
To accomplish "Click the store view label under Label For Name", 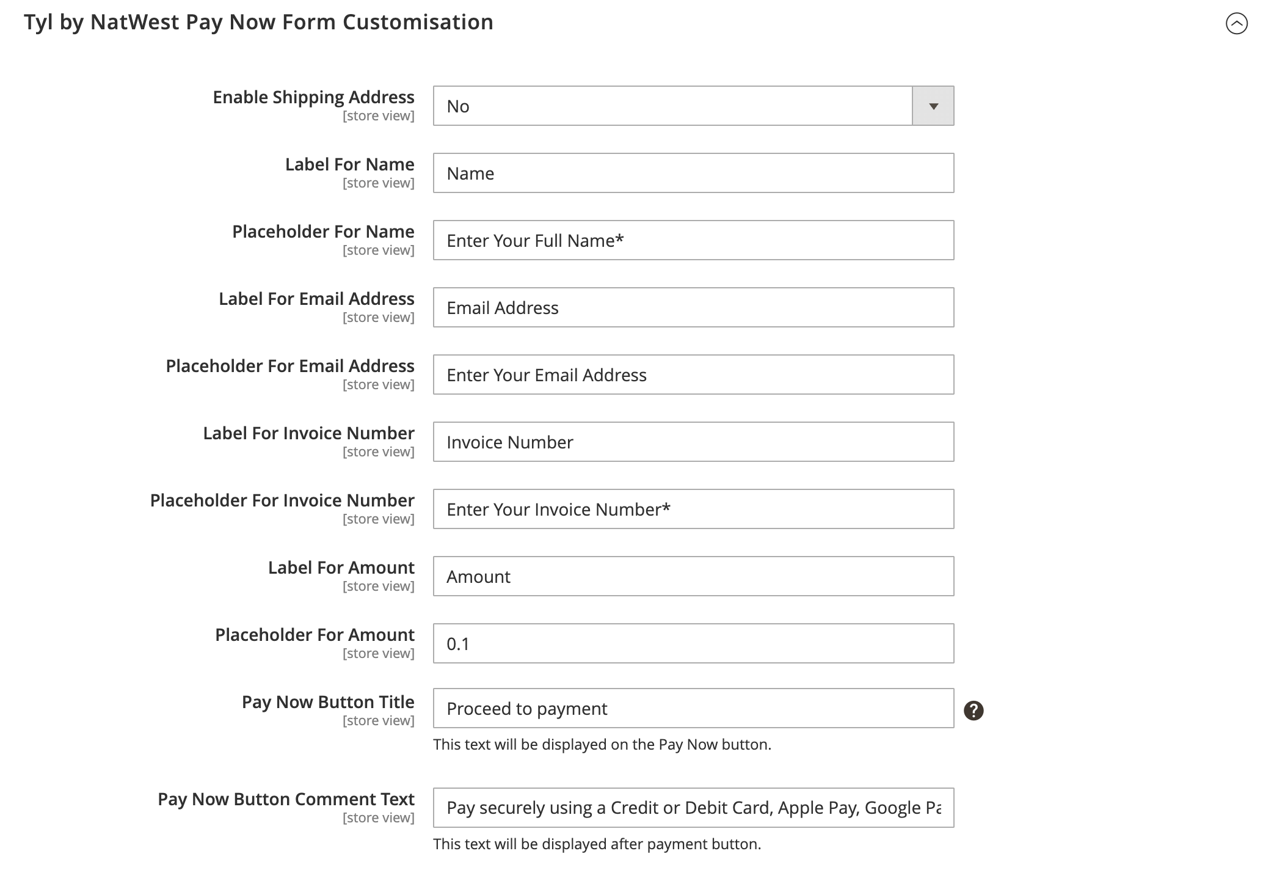I will click(379, 182).
